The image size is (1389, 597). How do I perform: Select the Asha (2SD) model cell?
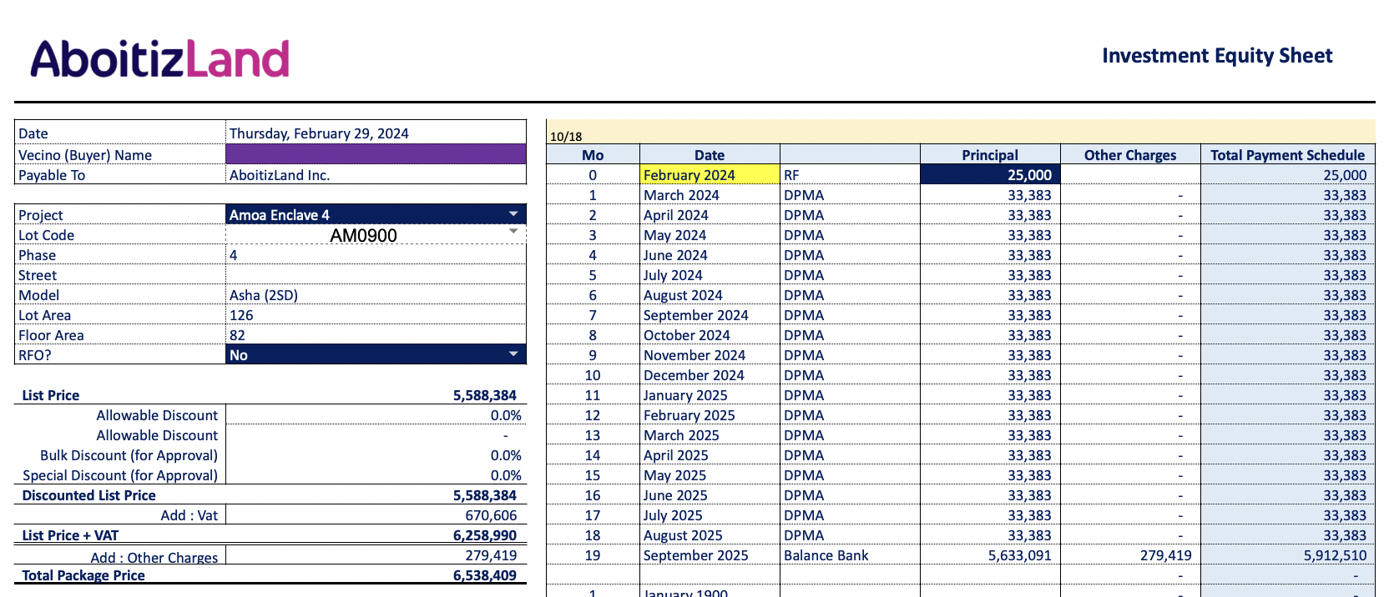click(264, 295)
